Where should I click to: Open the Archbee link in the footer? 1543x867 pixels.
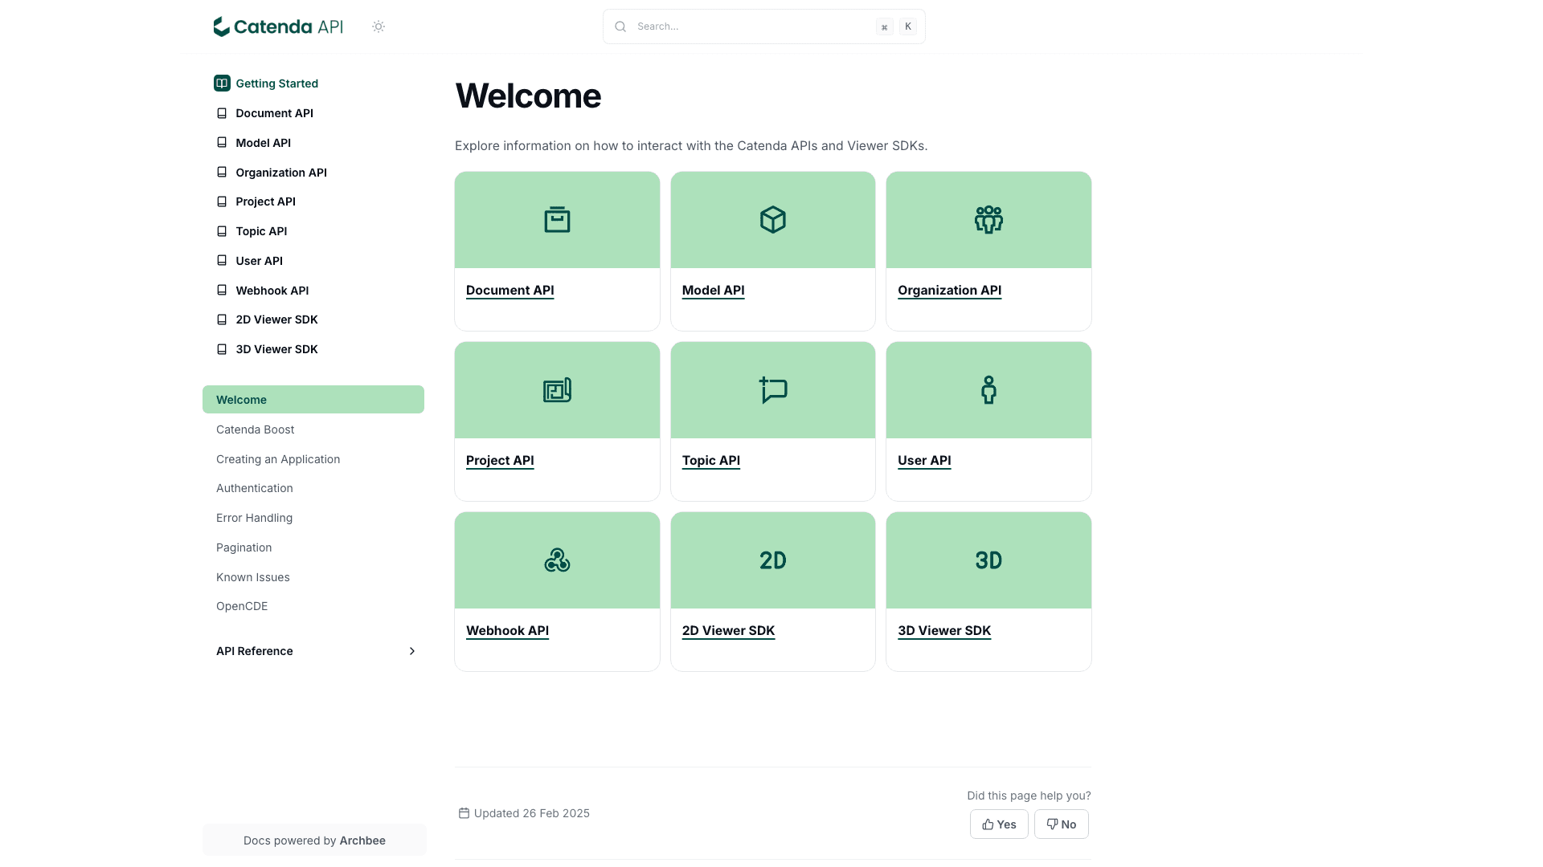coord(362,840)
